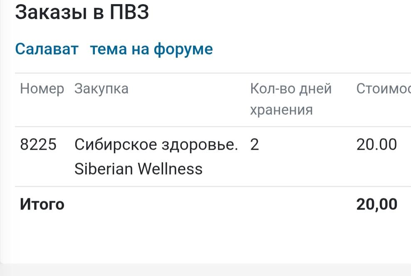Click the Кол-во дней header text
The height and width of the screenshot is (276, 411).
coord(291,89)
